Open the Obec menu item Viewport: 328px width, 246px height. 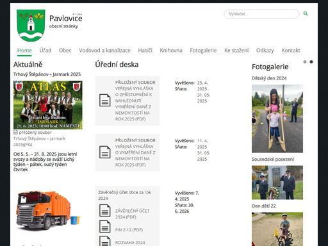pyautogui.click(x=65, y=51)
